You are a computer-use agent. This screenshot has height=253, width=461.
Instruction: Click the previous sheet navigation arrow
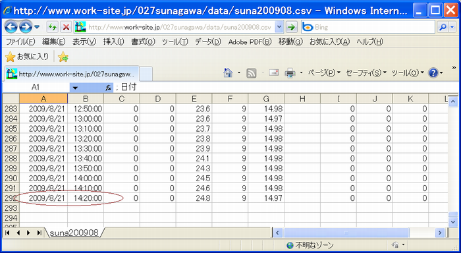point(18,233)
